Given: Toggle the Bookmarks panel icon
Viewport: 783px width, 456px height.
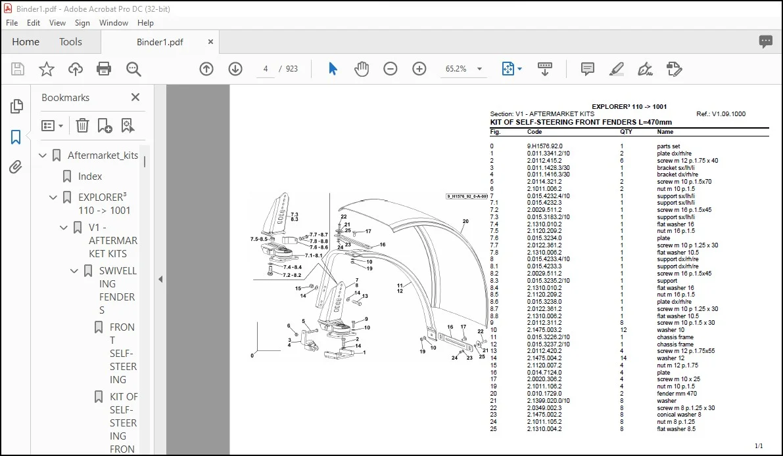Looking at the screenshot, I should coord(16,136).
